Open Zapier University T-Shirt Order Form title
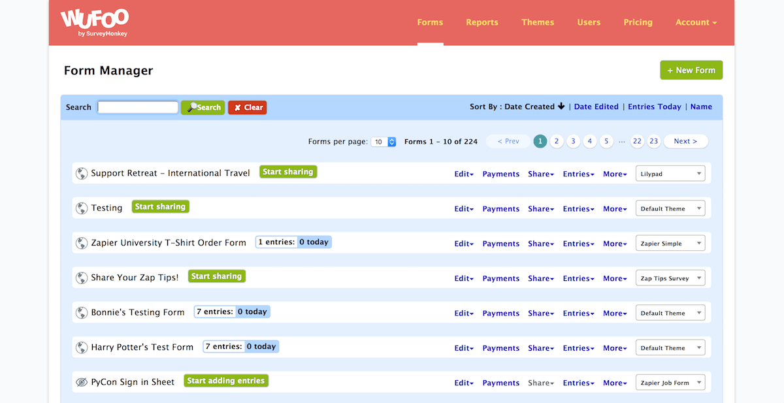The image size is (784, 403). (x=169, y=242)
